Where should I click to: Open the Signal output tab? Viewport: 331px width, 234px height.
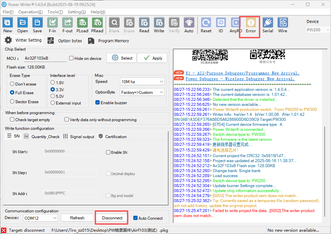(x=79, y=136)
